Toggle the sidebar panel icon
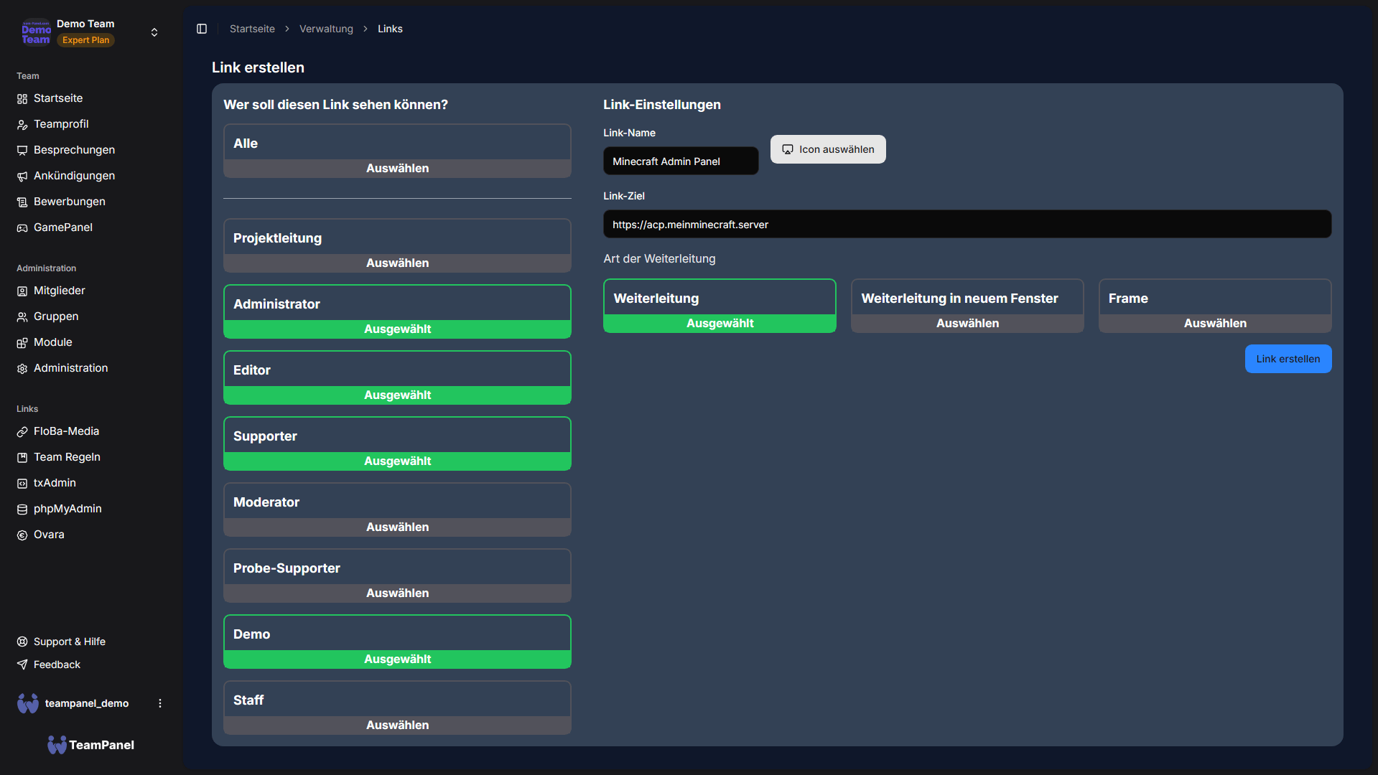 pos(202,29)
